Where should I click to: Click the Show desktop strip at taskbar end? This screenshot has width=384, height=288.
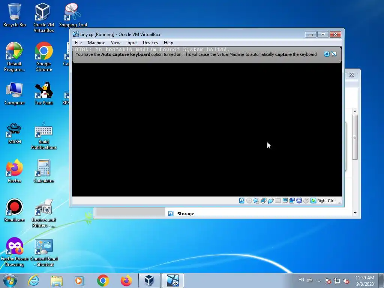pyautogui.click(x=381, y=280)
